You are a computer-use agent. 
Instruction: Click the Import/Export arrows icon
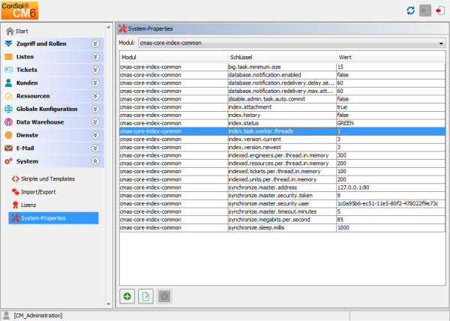(16, 191)
